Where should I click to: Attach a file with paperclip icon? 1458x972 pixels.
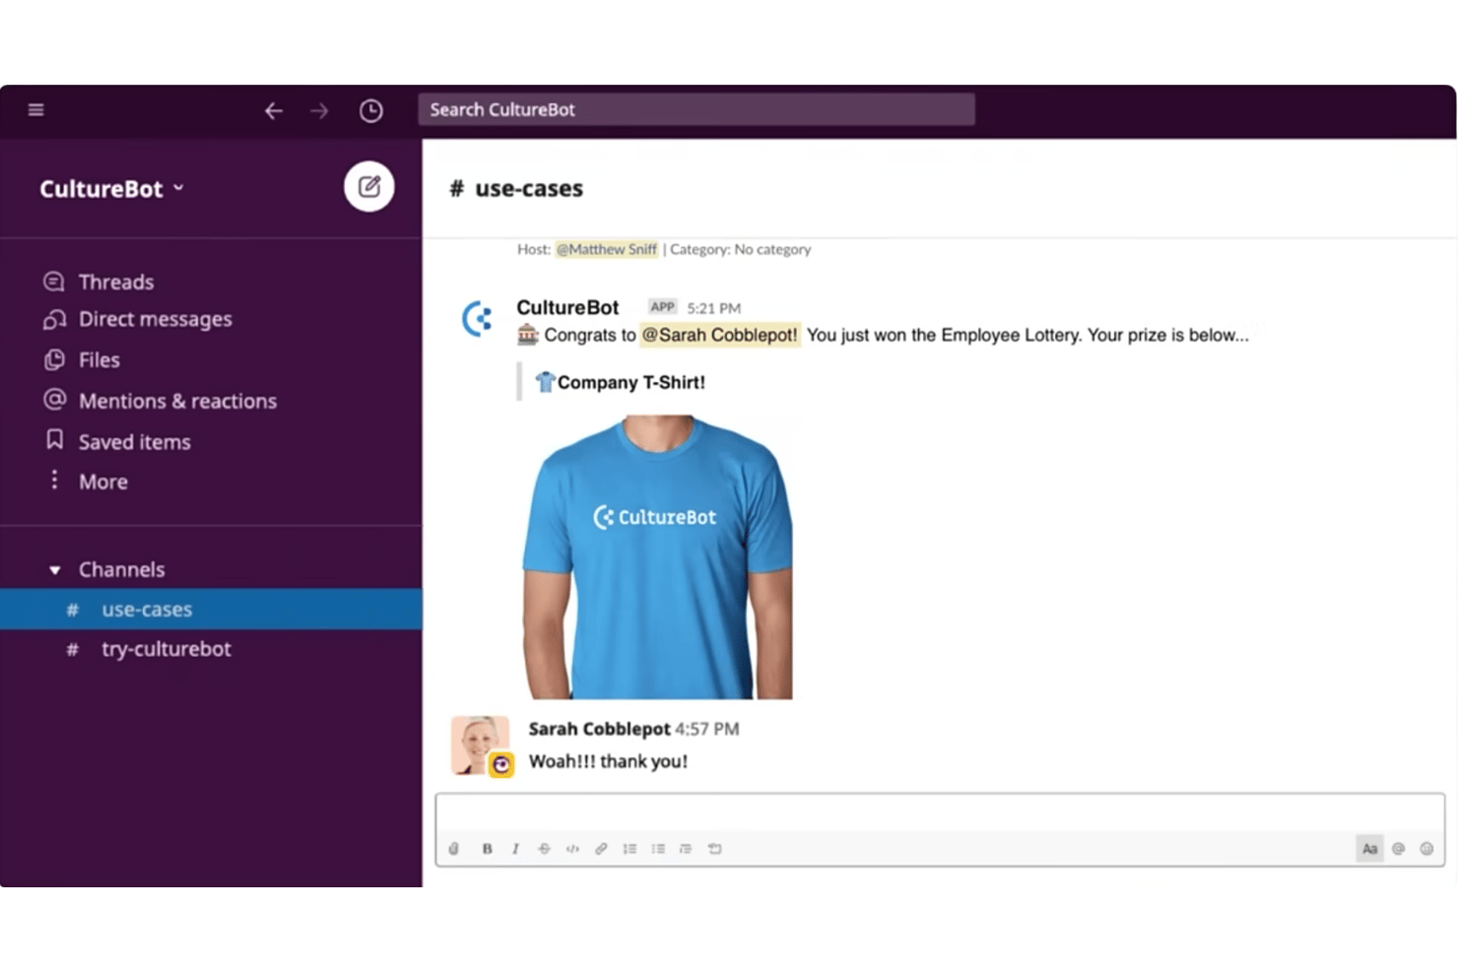tap(454, 849)
